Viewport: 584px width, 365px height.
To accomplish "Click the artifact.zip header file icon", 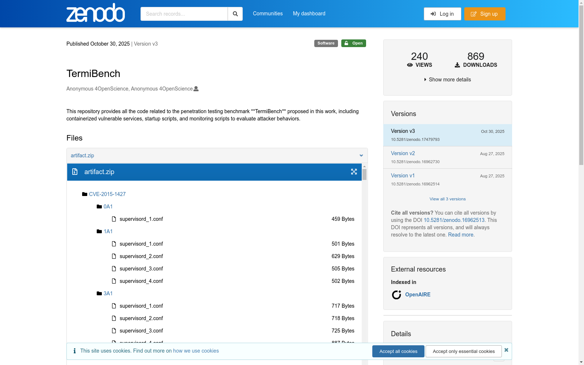I will (x=75, y=172).
